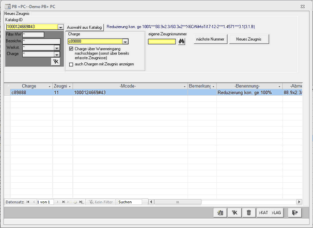
Task: Click the remove filter icon in bottom toolbar
Action: pyautogui.click(x=234, y=212)
